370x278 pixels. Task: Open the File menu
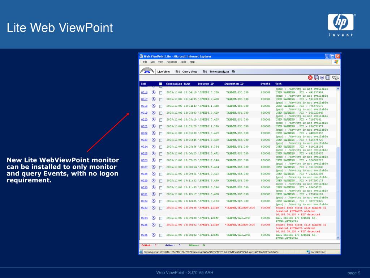(145, 62)
